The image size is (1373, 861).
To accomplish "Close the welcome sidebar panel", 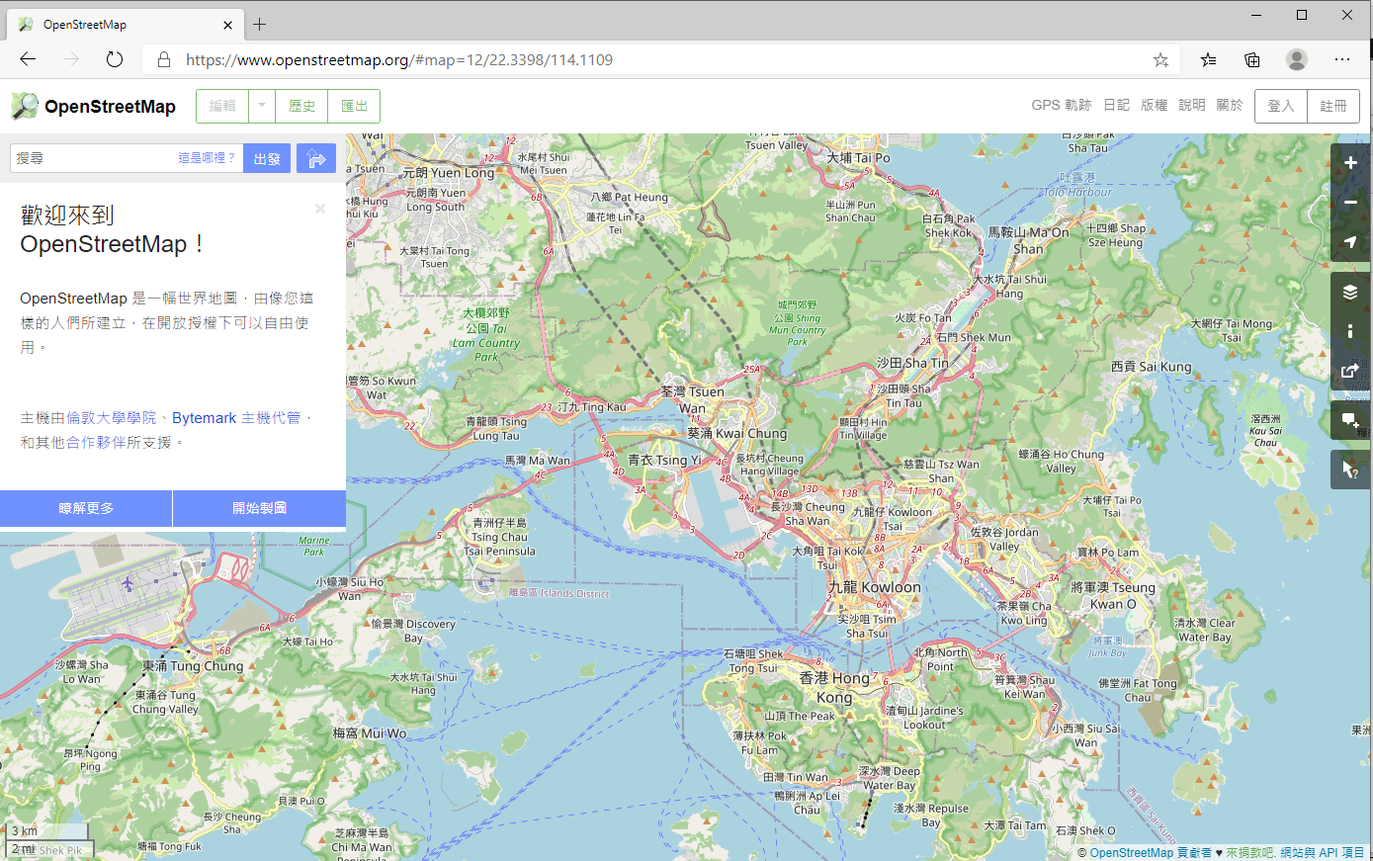I will tap(320, 209).
